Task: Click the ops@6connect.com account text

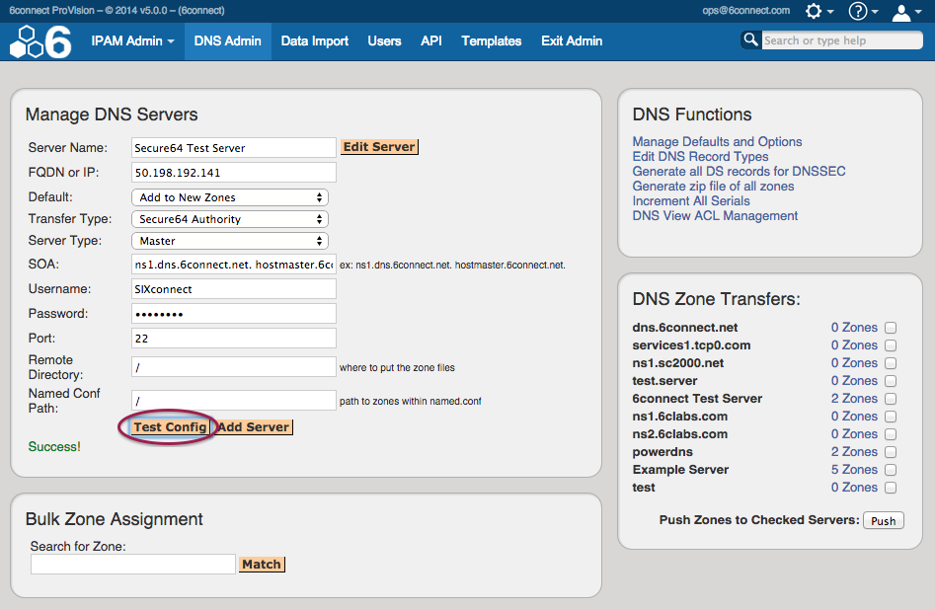Action: (746, 10)
